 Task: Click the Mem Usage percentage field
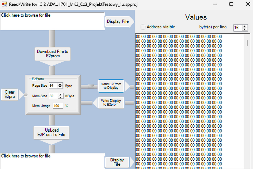58,106
